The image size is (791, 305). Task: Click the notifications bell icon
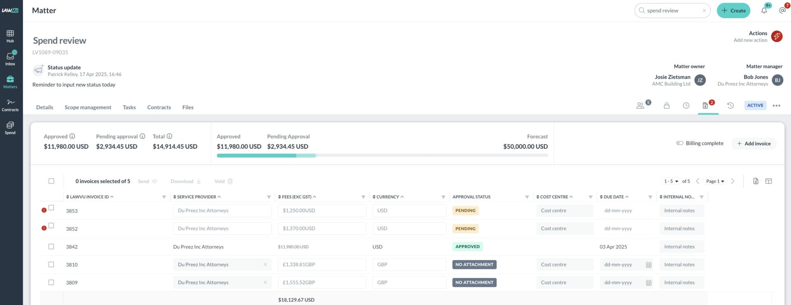764,11
